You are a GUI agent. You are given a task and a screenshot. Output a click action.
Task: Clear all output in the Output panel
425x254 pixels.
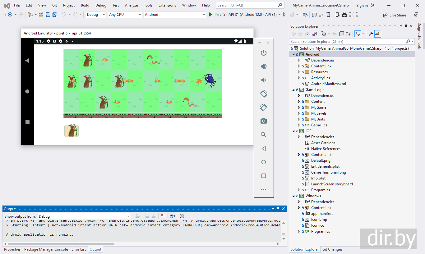coord(163,216)
